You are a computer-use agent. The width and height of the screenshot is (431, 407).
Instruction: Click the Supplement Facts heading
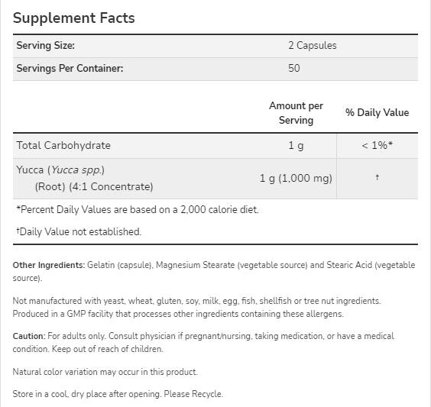[73, 18]
